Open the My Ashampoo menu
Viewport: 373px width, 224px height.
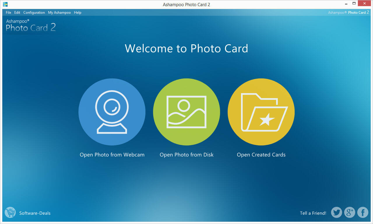click(x=59, y=12)
